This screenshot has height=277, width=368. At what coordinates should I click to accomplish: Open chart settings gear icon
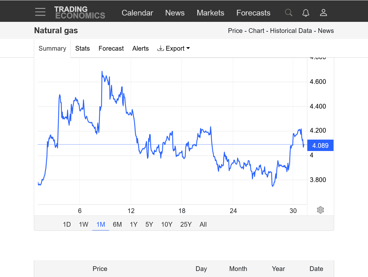[x=320, y=210]
